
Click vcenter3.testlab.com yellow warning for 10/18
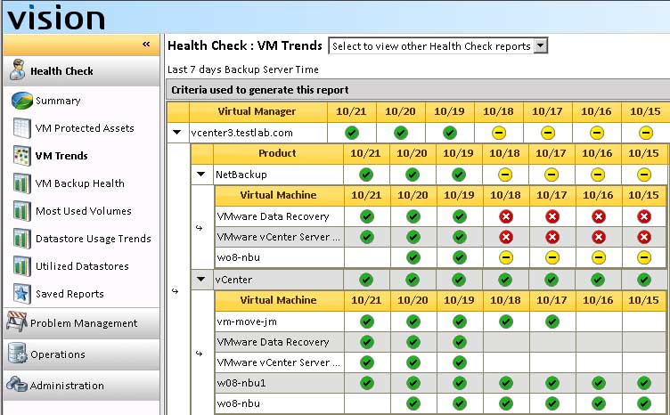click(x=499, y=133)
